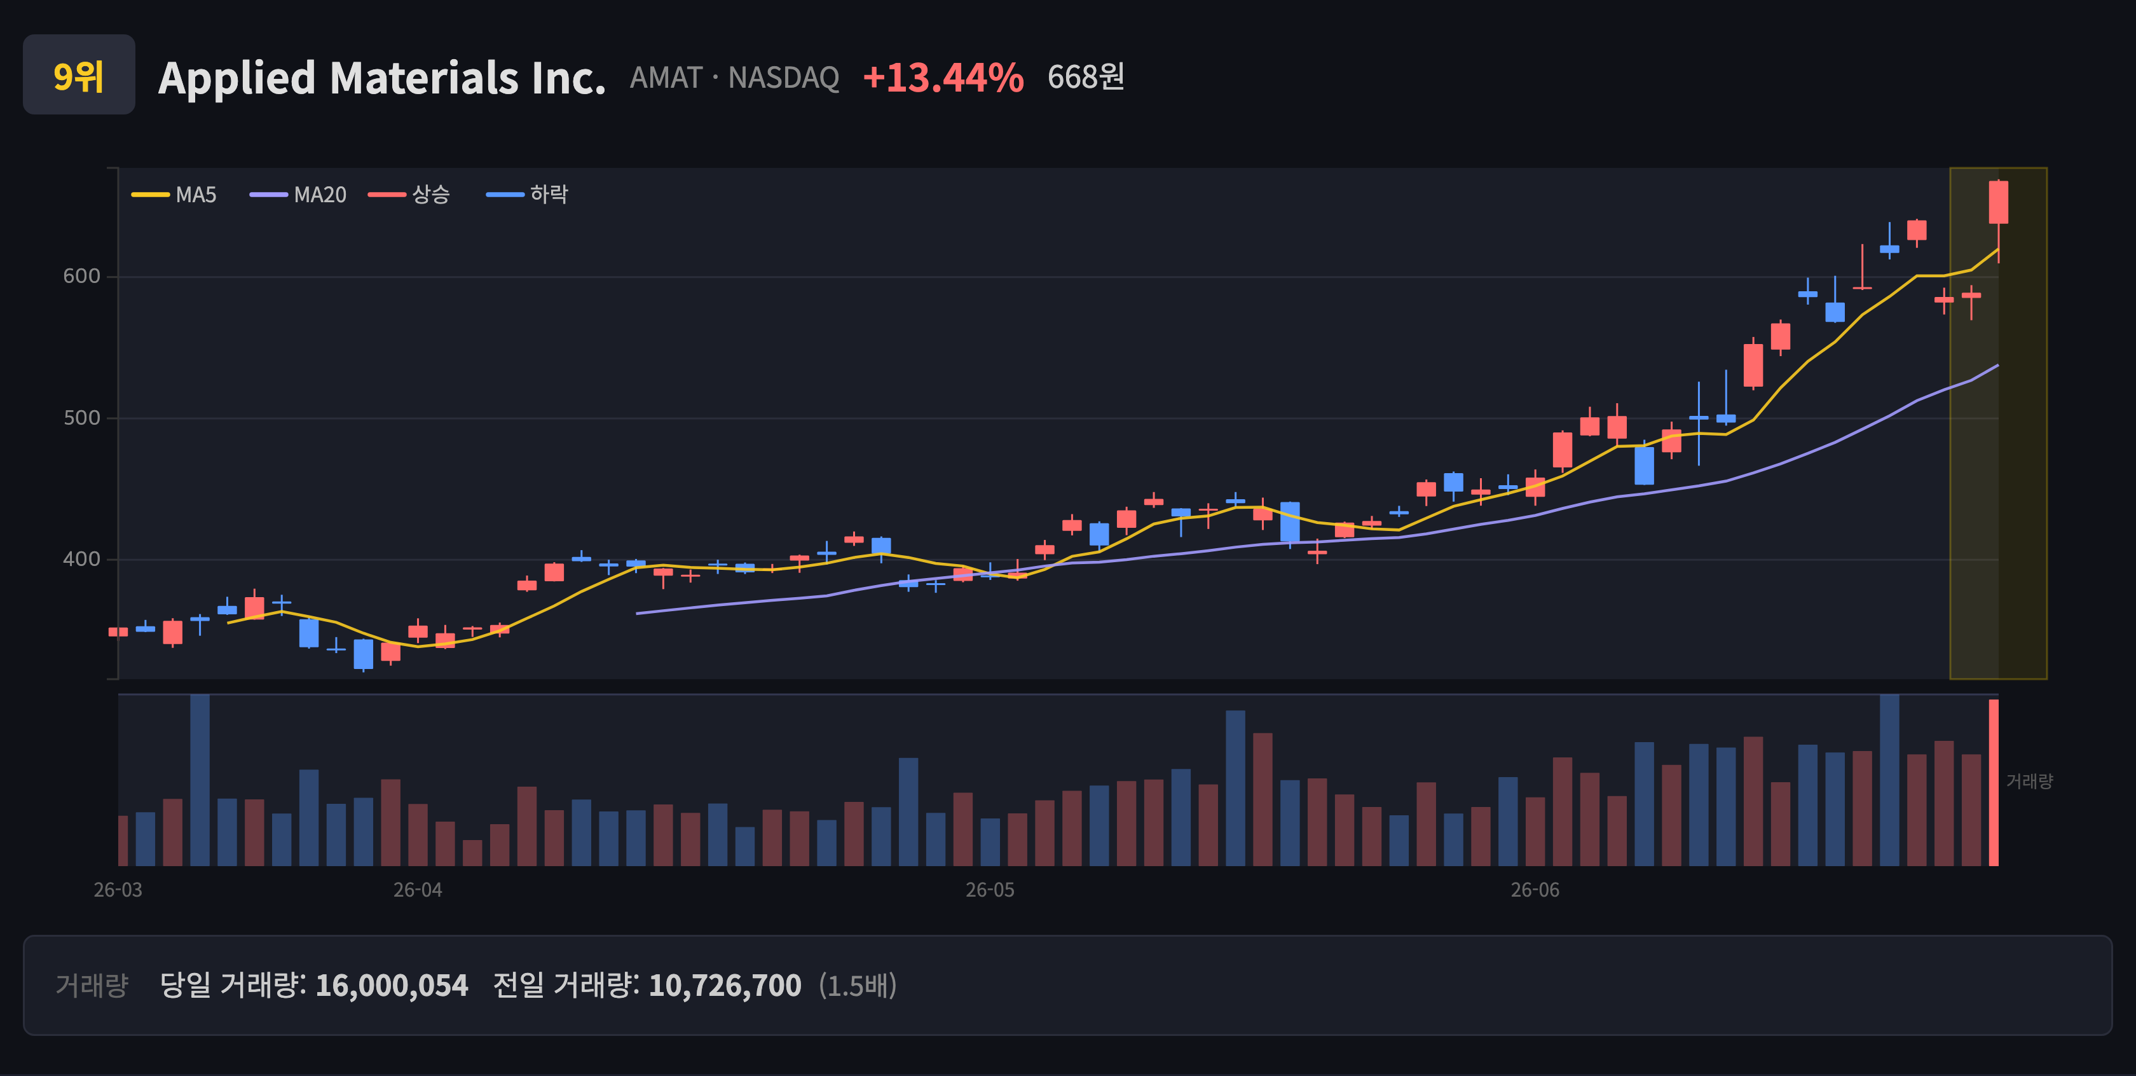Click the bright red latest volume bar
The height and width of the screenshot is (1076, 2136).
pos(1994,782)
